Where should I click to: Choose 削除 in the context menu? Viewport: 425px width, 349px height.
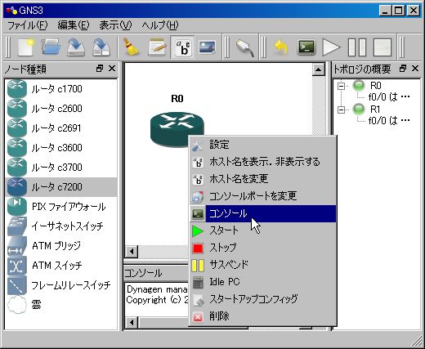click(263, 316)
